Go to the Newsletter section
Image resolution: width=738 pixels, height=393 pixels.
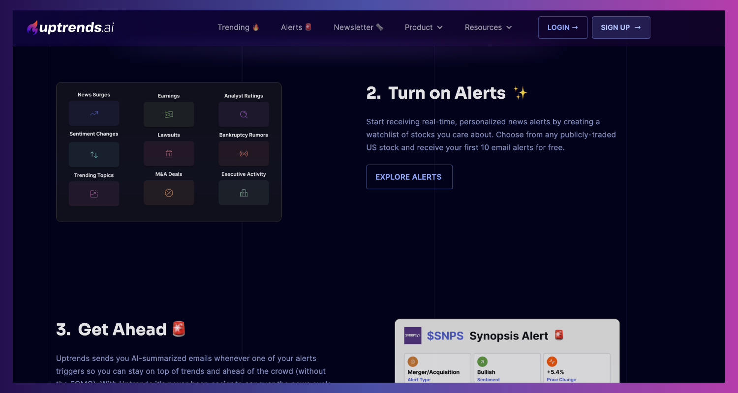point(358,28)
